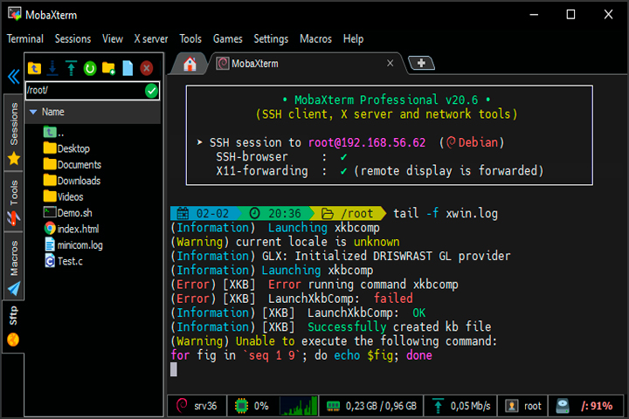Open the Tools menu
Image resolution: width=629 pixels, height=419 pixels.
pos(190,39)
